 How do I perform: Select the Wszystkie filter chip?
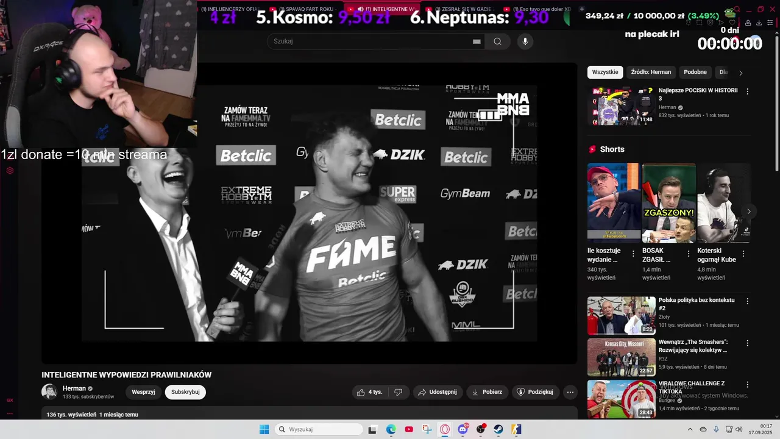605,72
